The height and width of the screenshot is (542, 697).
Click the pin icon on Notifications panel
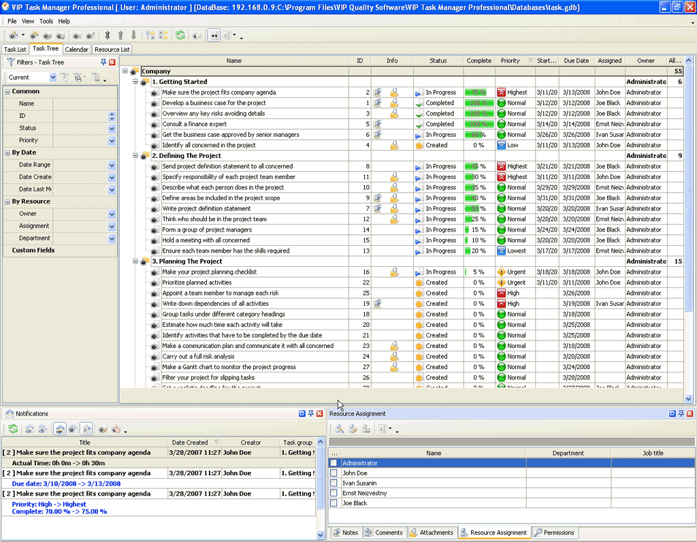click(x=310, y=413)
